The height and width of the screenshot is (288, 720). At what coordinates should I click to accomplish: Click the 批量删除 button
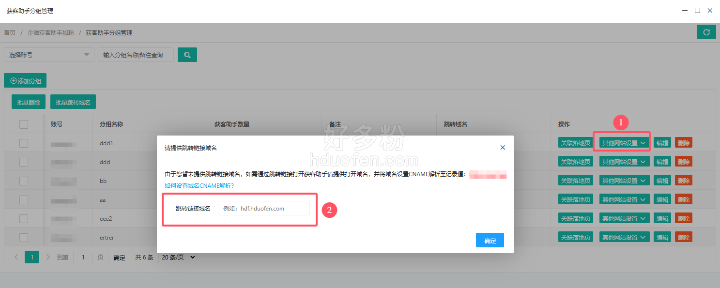29,102
